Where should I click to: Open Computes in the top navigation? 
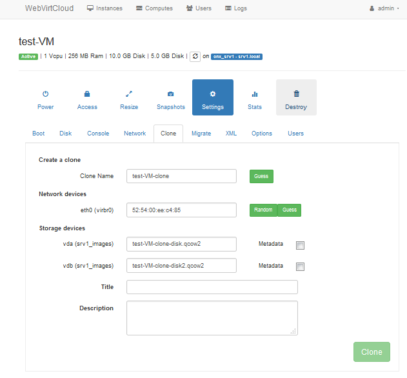(x=153, y=8)
